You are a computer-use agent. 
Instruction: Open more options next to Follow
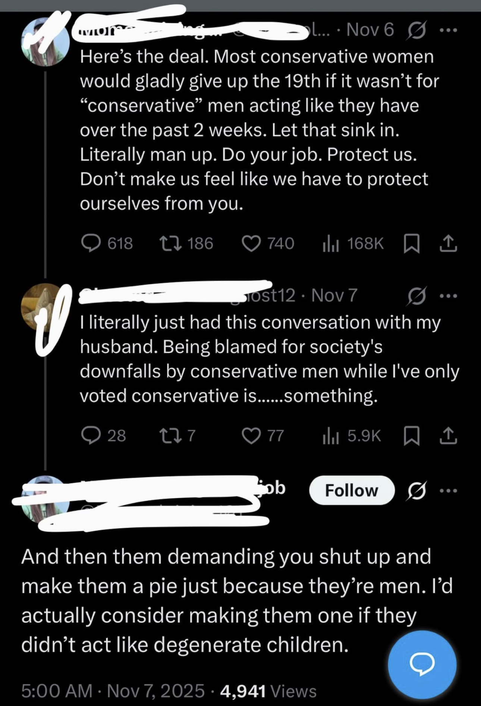[448, 490]
